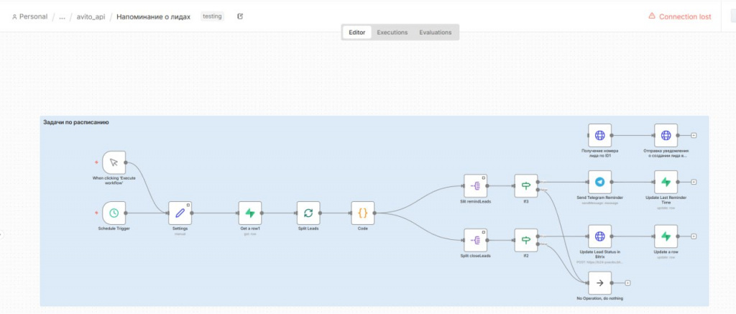Select the Code curly-braces node
736x314 pixels.
(363, 213)
